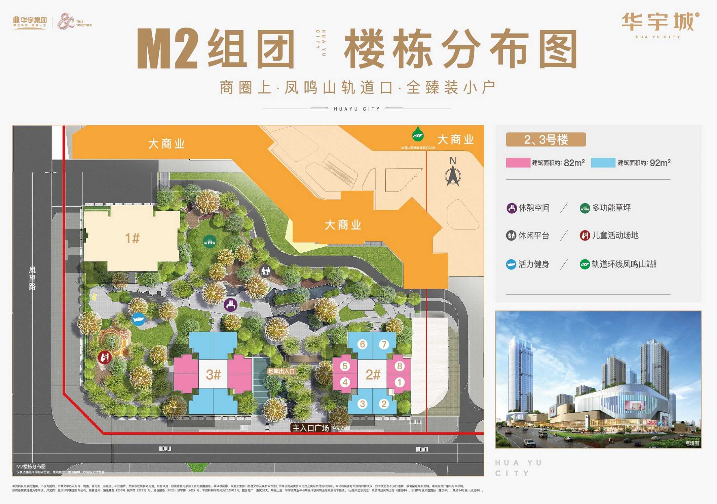Viewport: 717px width, 504px height.
Task: Click the blue 92m² legend swatch
Action: coord(603,163)
